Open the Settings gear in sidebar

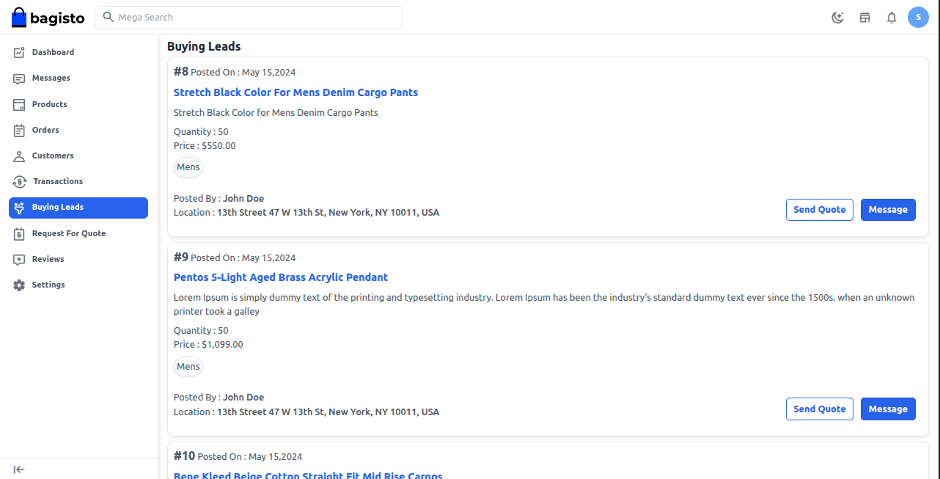(x=20, y=285)
